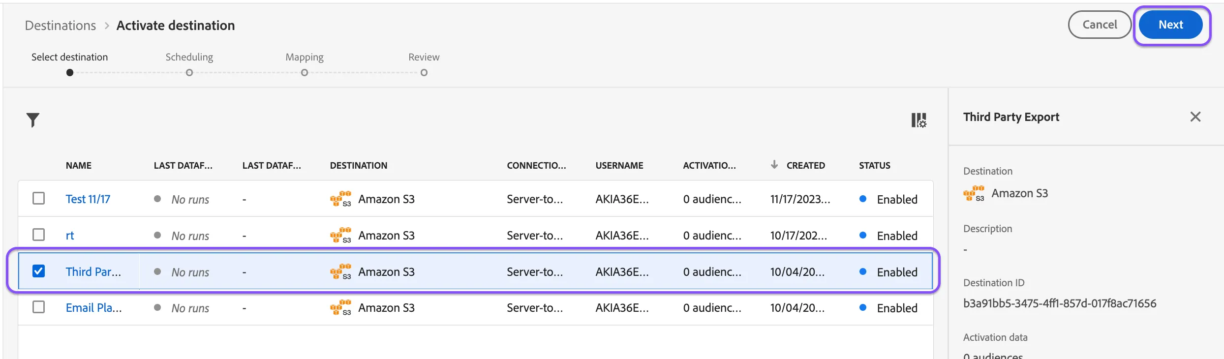The image size is (1224, 359).
Task: Sort using the arrow beside CREATED column
Action: pos(774,165)
